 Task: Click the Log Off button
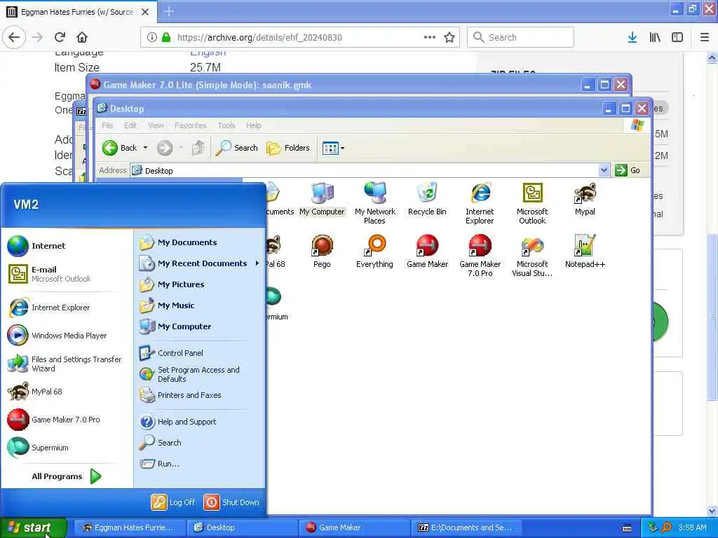pyautogui.click(x=173, y=502)
